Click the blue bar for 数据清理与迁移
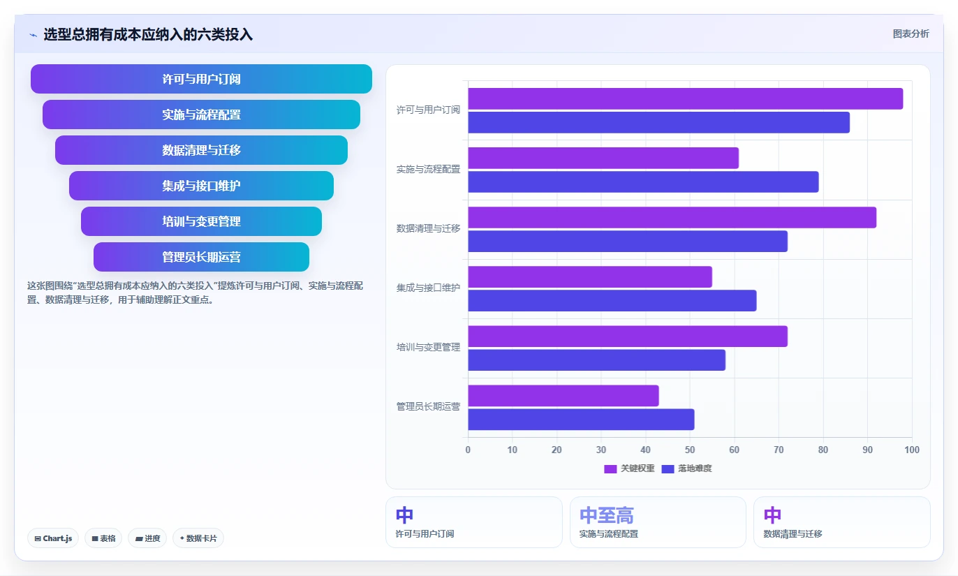Viewport: 958px width, 576px height. 628,241
